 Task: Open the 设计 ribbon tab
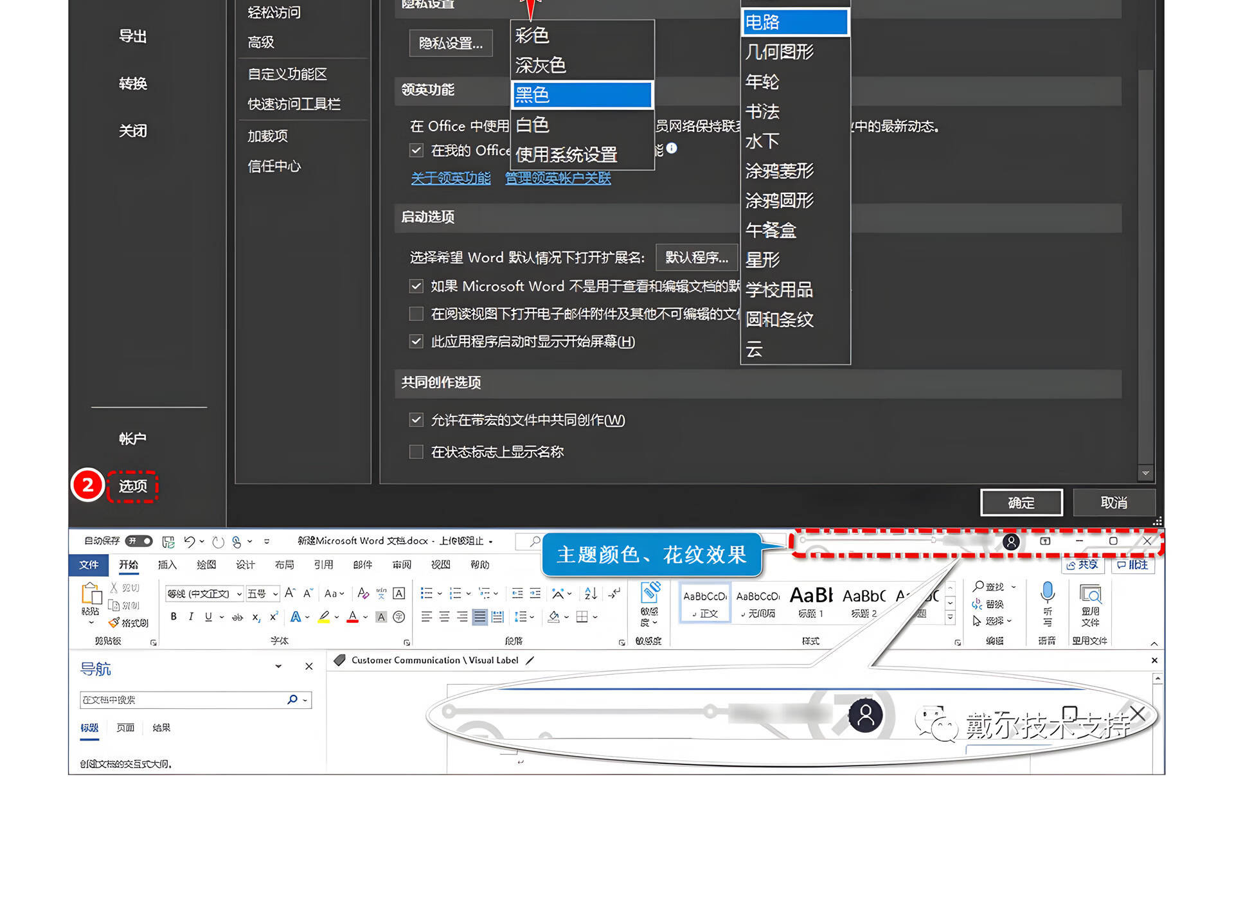coord(246,564)
